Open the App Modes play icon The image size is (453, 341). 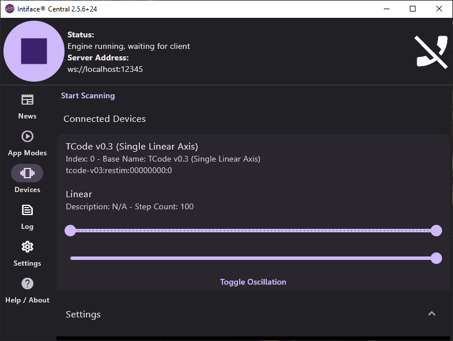pos(27,136)
